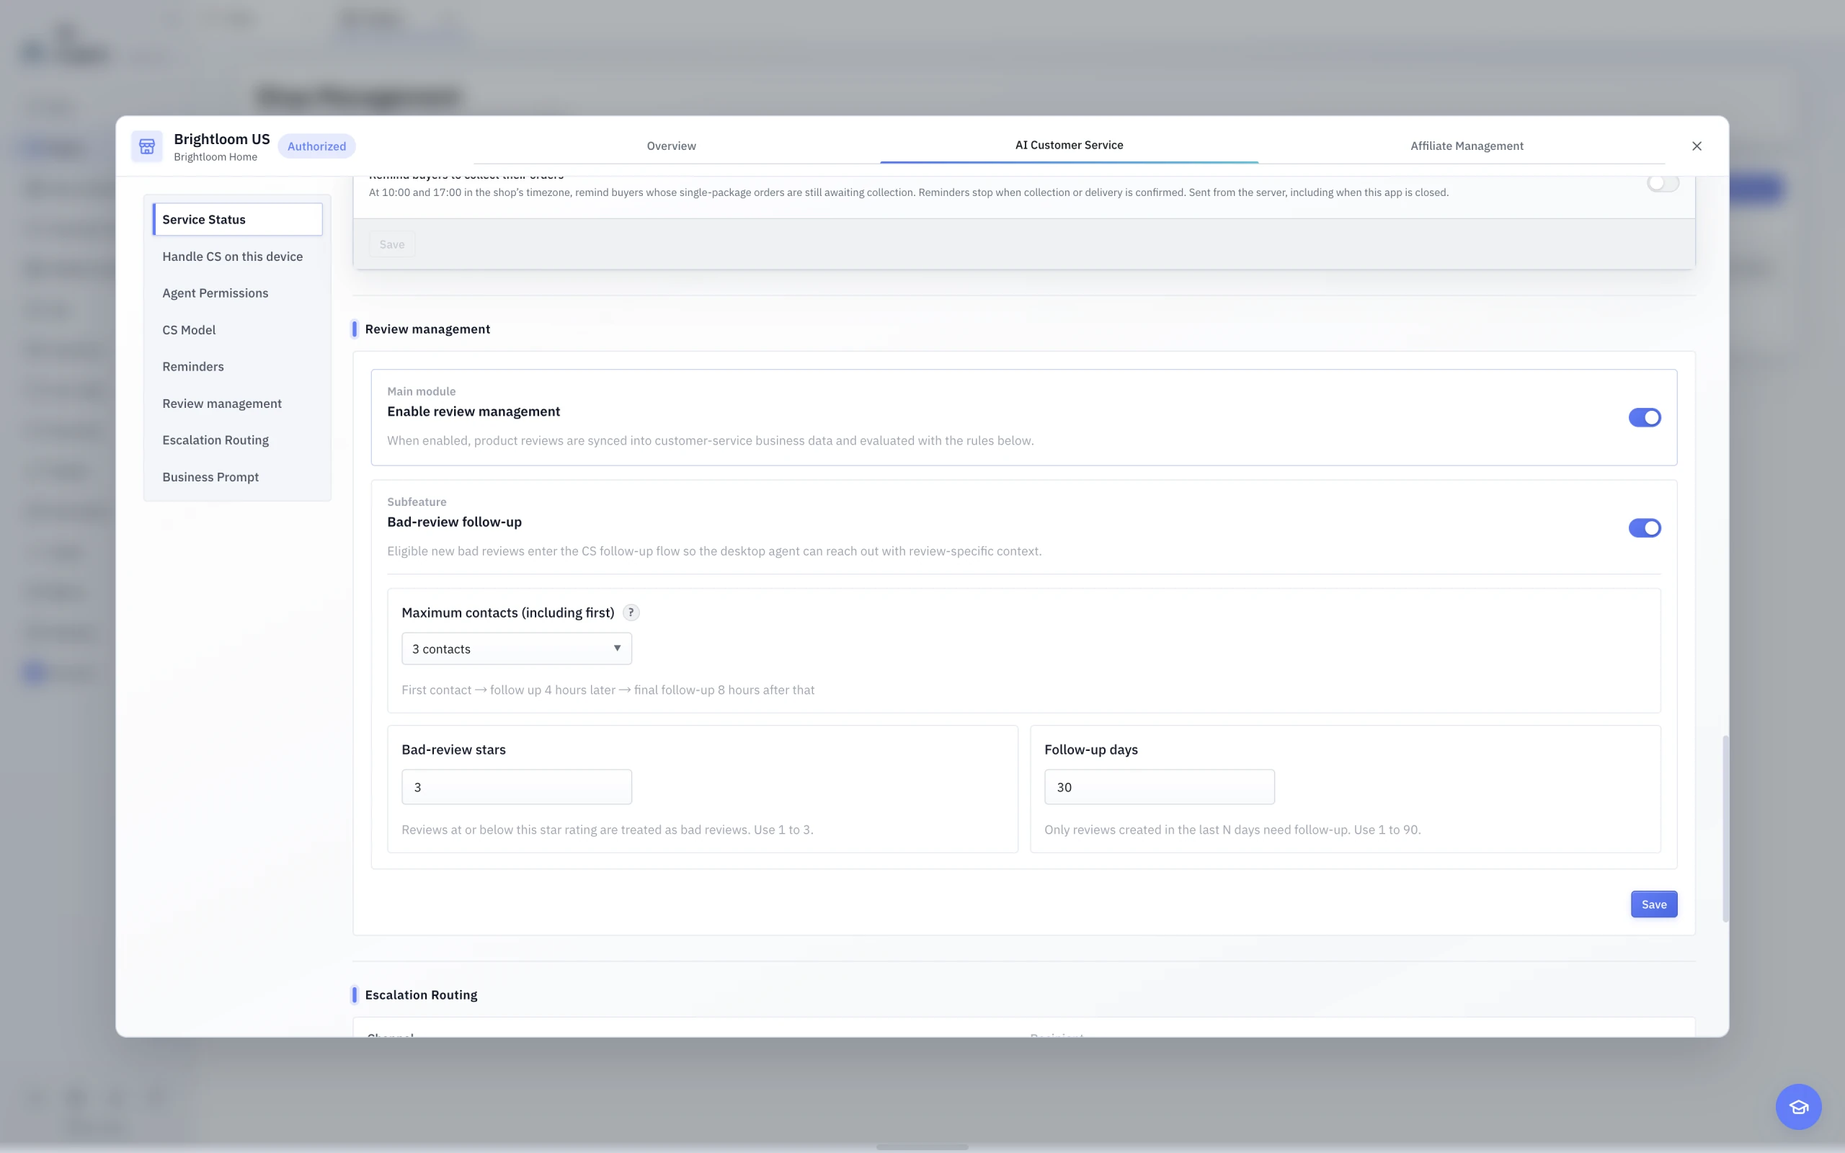Image resolution: width=1845 pixels, height=1153 pixels.
Task: Open the help tooltip for Maximum contacts
Action: (x=631, y=613)
